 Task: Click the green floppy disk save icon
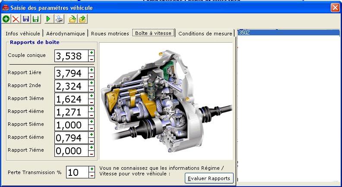35,19
